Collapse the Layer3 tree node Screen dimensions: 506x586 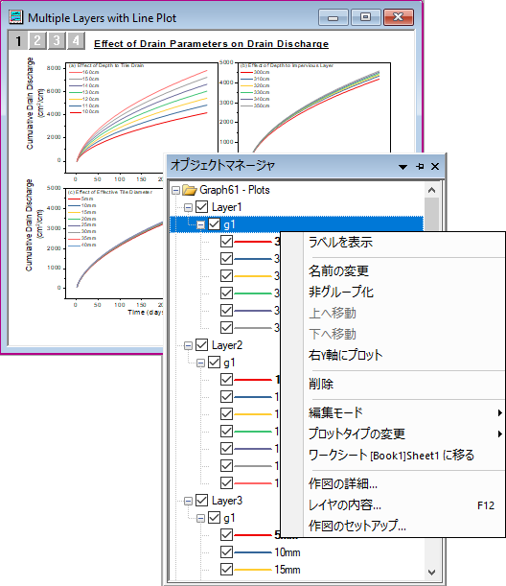pyautogui.click(x=188, y=502)
